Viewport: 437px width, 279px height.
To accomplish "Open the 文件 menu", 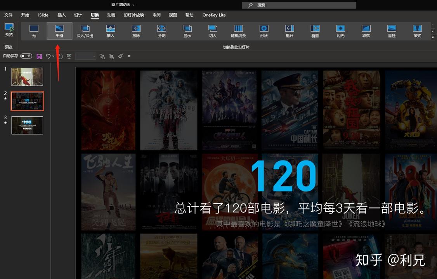I will [x=9, y=15].
